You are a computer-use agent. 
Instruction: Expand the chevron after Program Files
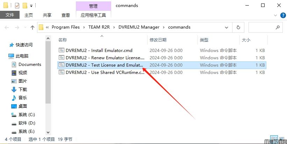[x=84, y=28]
